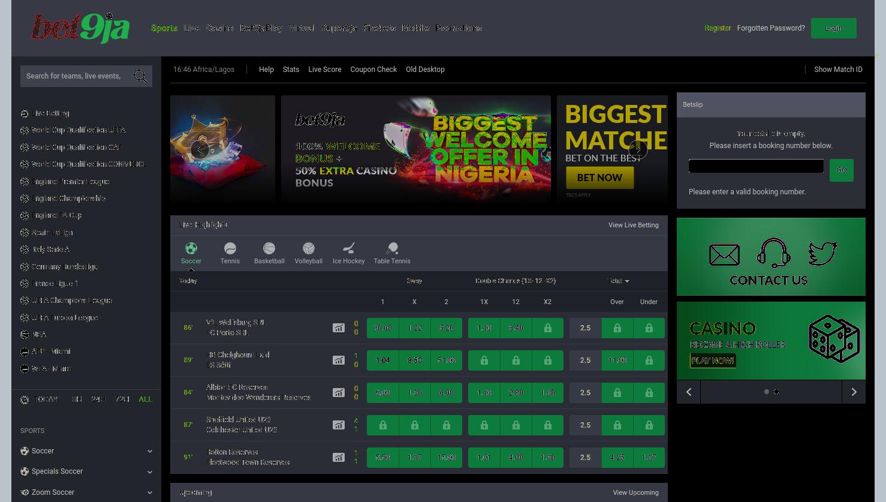Select the Ice Hockey sport icon tab
The width and height of the screenshot is (886, 502).
349,253
